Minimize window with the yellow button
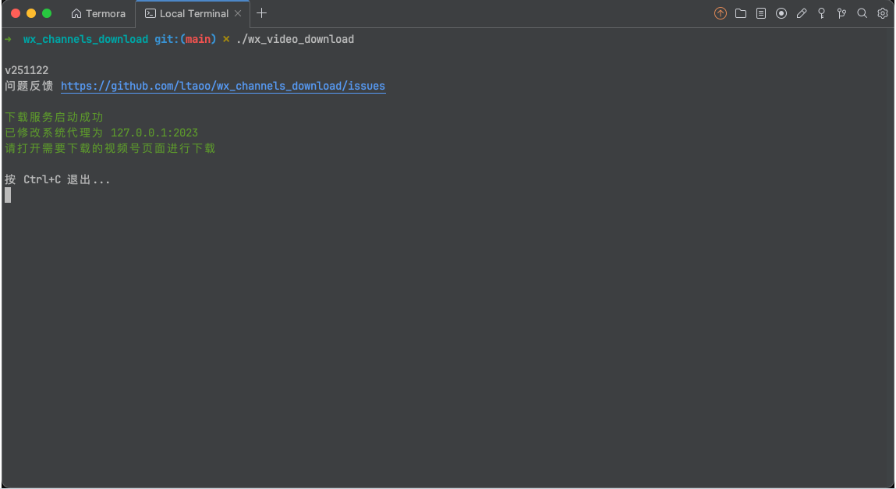 [x=31, y=13]
